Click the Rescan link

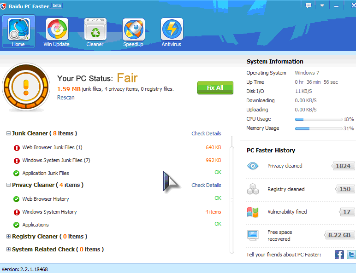(x=66, y=98)
